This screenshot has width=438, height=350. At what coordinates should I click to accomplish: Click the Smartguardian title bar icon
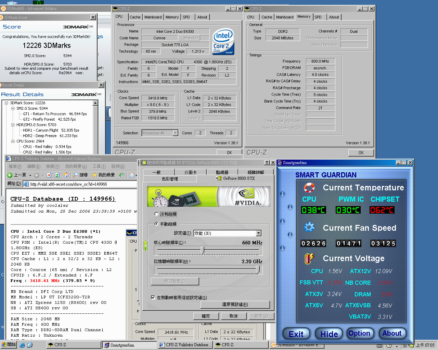coord(280,163)
